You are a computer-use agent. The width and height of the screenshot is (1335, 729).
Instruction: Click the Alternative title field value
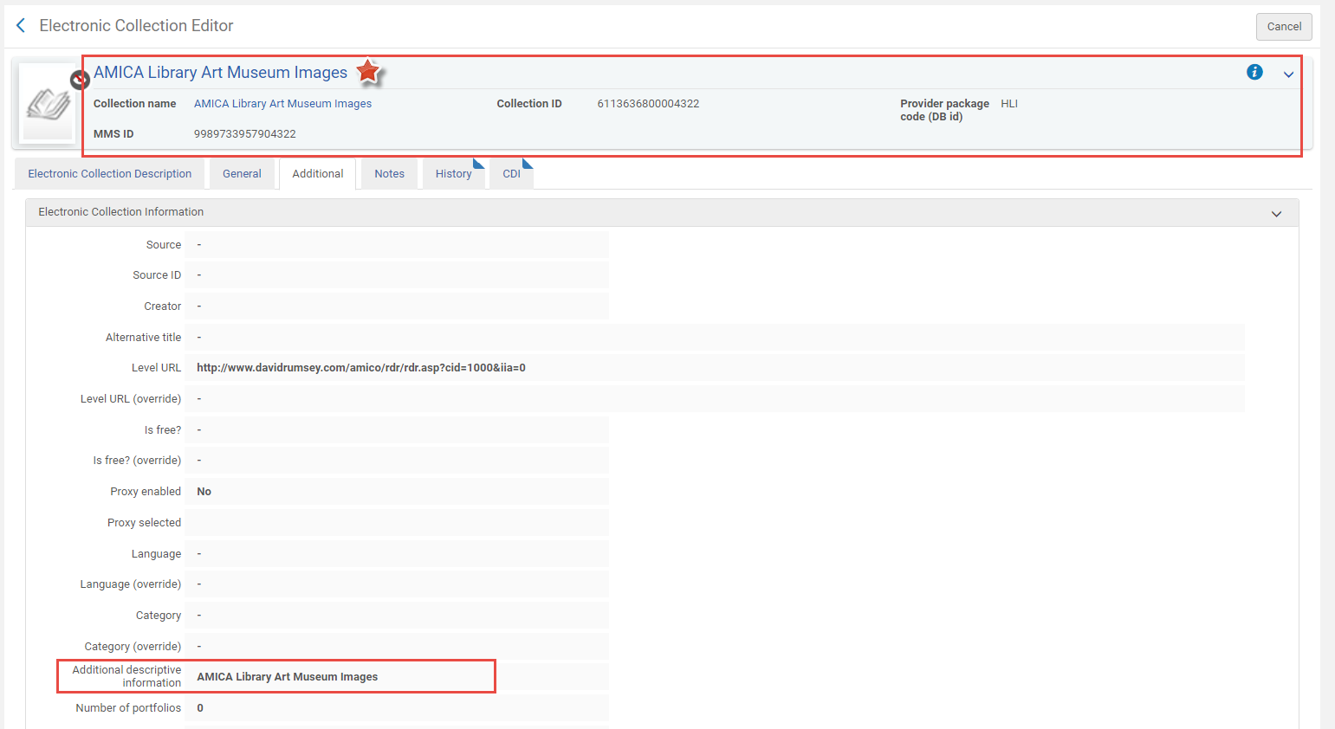(x=715, y=338)
